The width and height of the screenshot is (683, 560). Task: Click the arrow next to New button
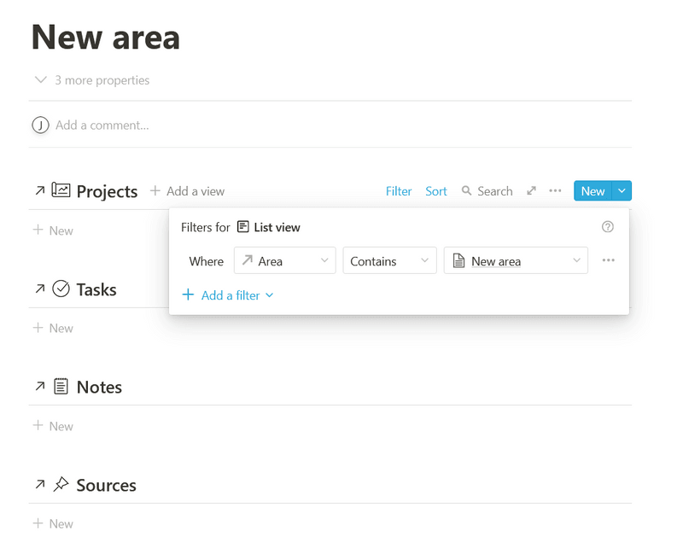click(622, 191)
